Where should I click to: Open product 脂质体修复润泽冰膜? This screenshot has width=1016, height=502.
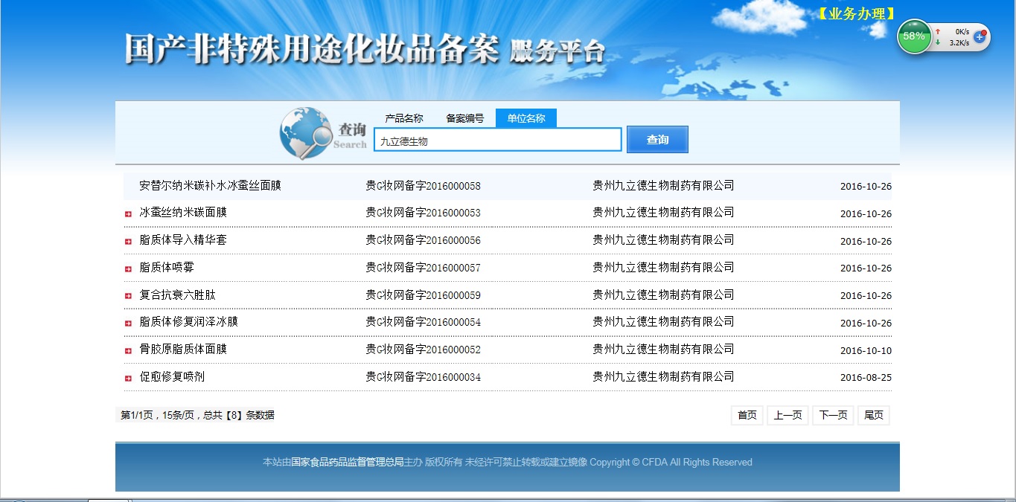point(188,322)
